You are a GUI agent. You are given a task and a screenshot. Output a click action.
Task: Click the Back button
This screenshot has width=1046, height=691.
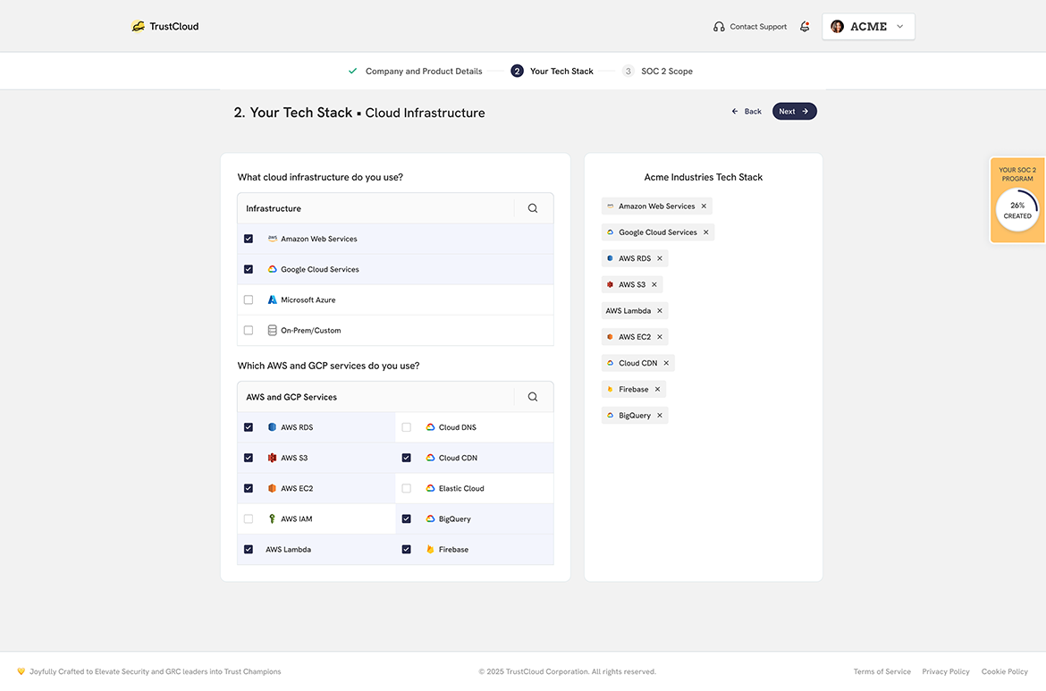747,112
